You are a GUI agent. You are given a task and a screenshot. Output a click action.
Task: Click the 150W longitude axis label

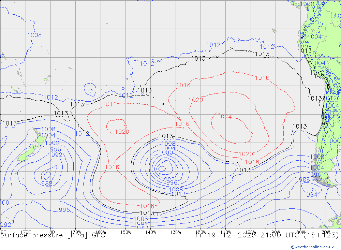[x=125, y=232]
